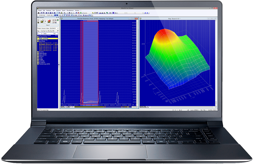Switch to 3d tab in Bosch map window
Image resolution: width=253 pixels, height=164 pixels.
click(x=147, y=107)
